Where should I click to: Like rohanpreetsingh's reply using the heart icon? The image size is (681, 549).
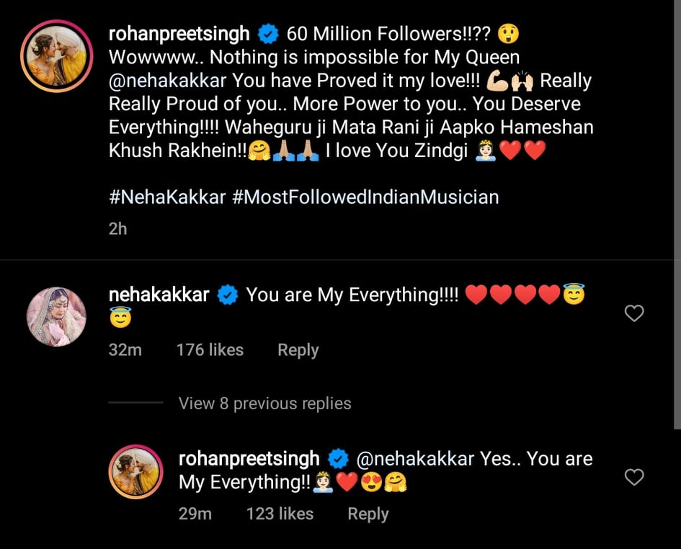pos(634,478)
